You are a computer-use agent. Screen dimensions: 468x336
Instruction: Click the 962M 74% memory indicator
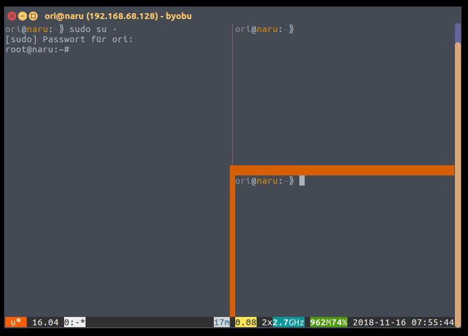pyautogui.click(x=328, y=322)
